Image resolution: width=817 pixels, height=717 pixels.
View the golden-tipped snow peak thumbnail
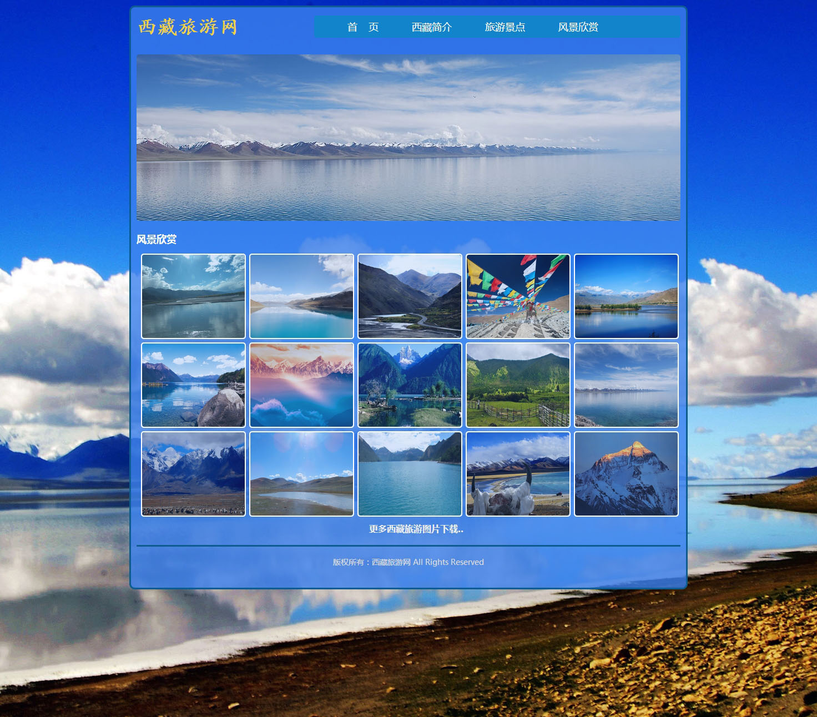coord(626,474)
